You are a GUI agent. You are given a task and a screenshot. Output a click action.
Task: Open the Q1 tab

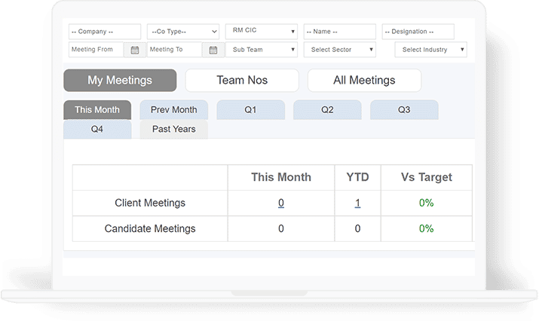point(251,110)
